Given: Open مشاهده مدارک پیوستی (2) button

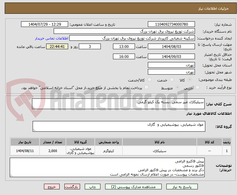Looking at the screenshot, I should pyautogui.click(x=133, y=187).
